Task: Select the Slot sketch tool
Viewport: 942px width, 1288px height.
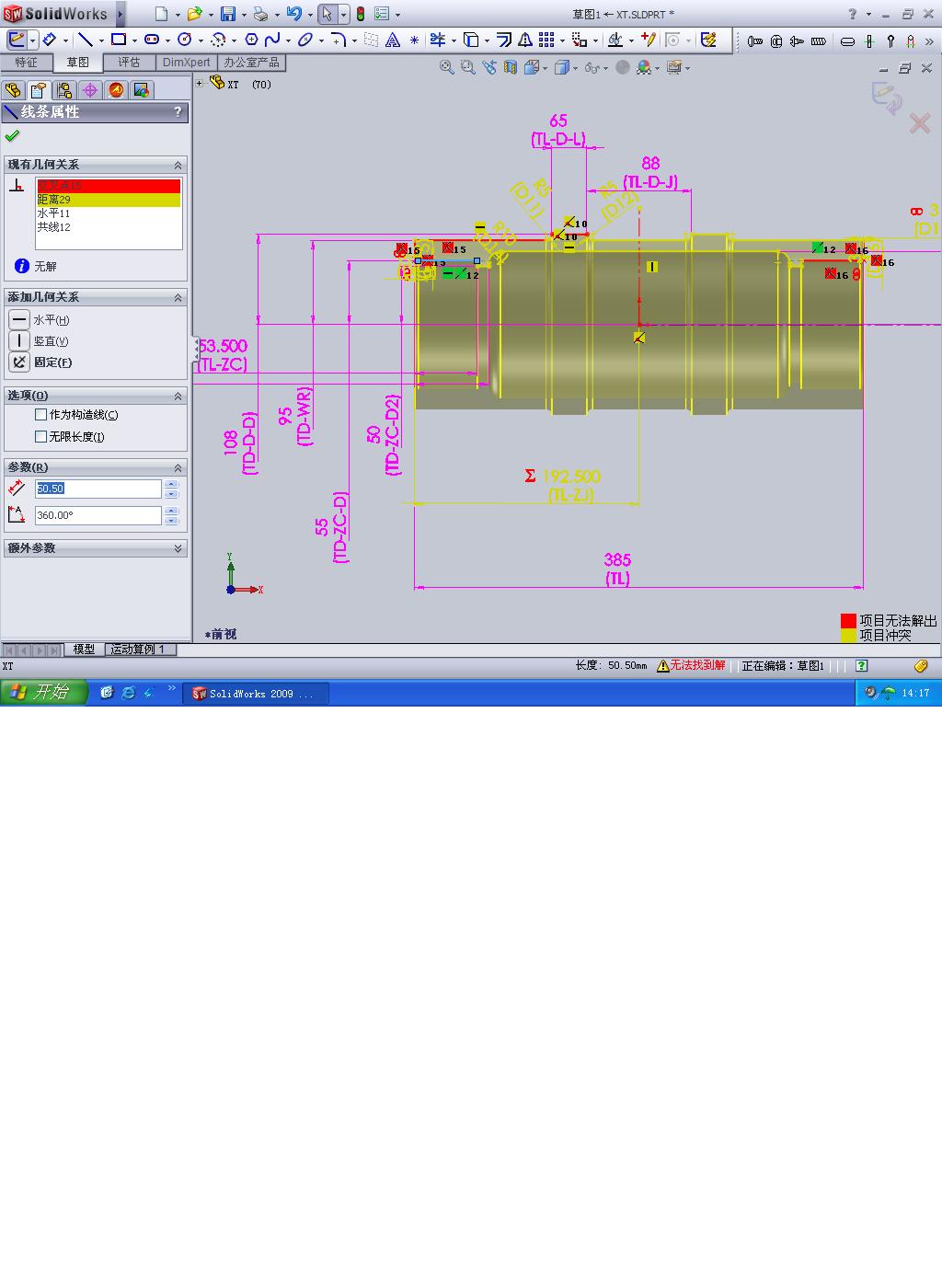Action: coord(152,40)
